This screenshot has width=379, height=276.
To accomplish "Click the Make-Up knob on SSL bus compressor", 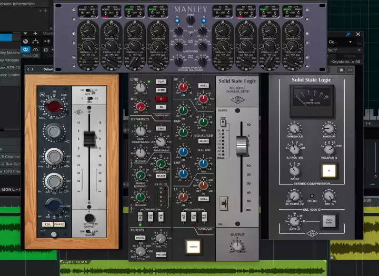I will 329,128.
